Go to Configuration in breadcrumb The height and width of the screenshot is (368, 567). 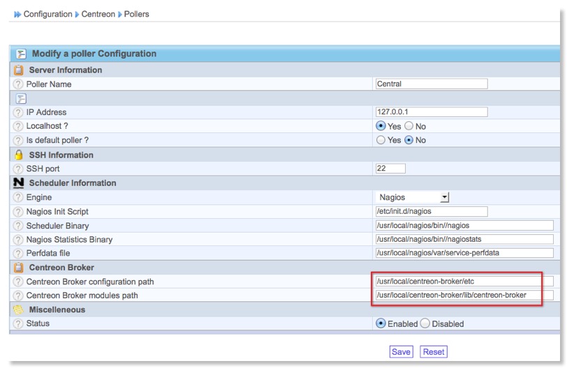[47, 14]
